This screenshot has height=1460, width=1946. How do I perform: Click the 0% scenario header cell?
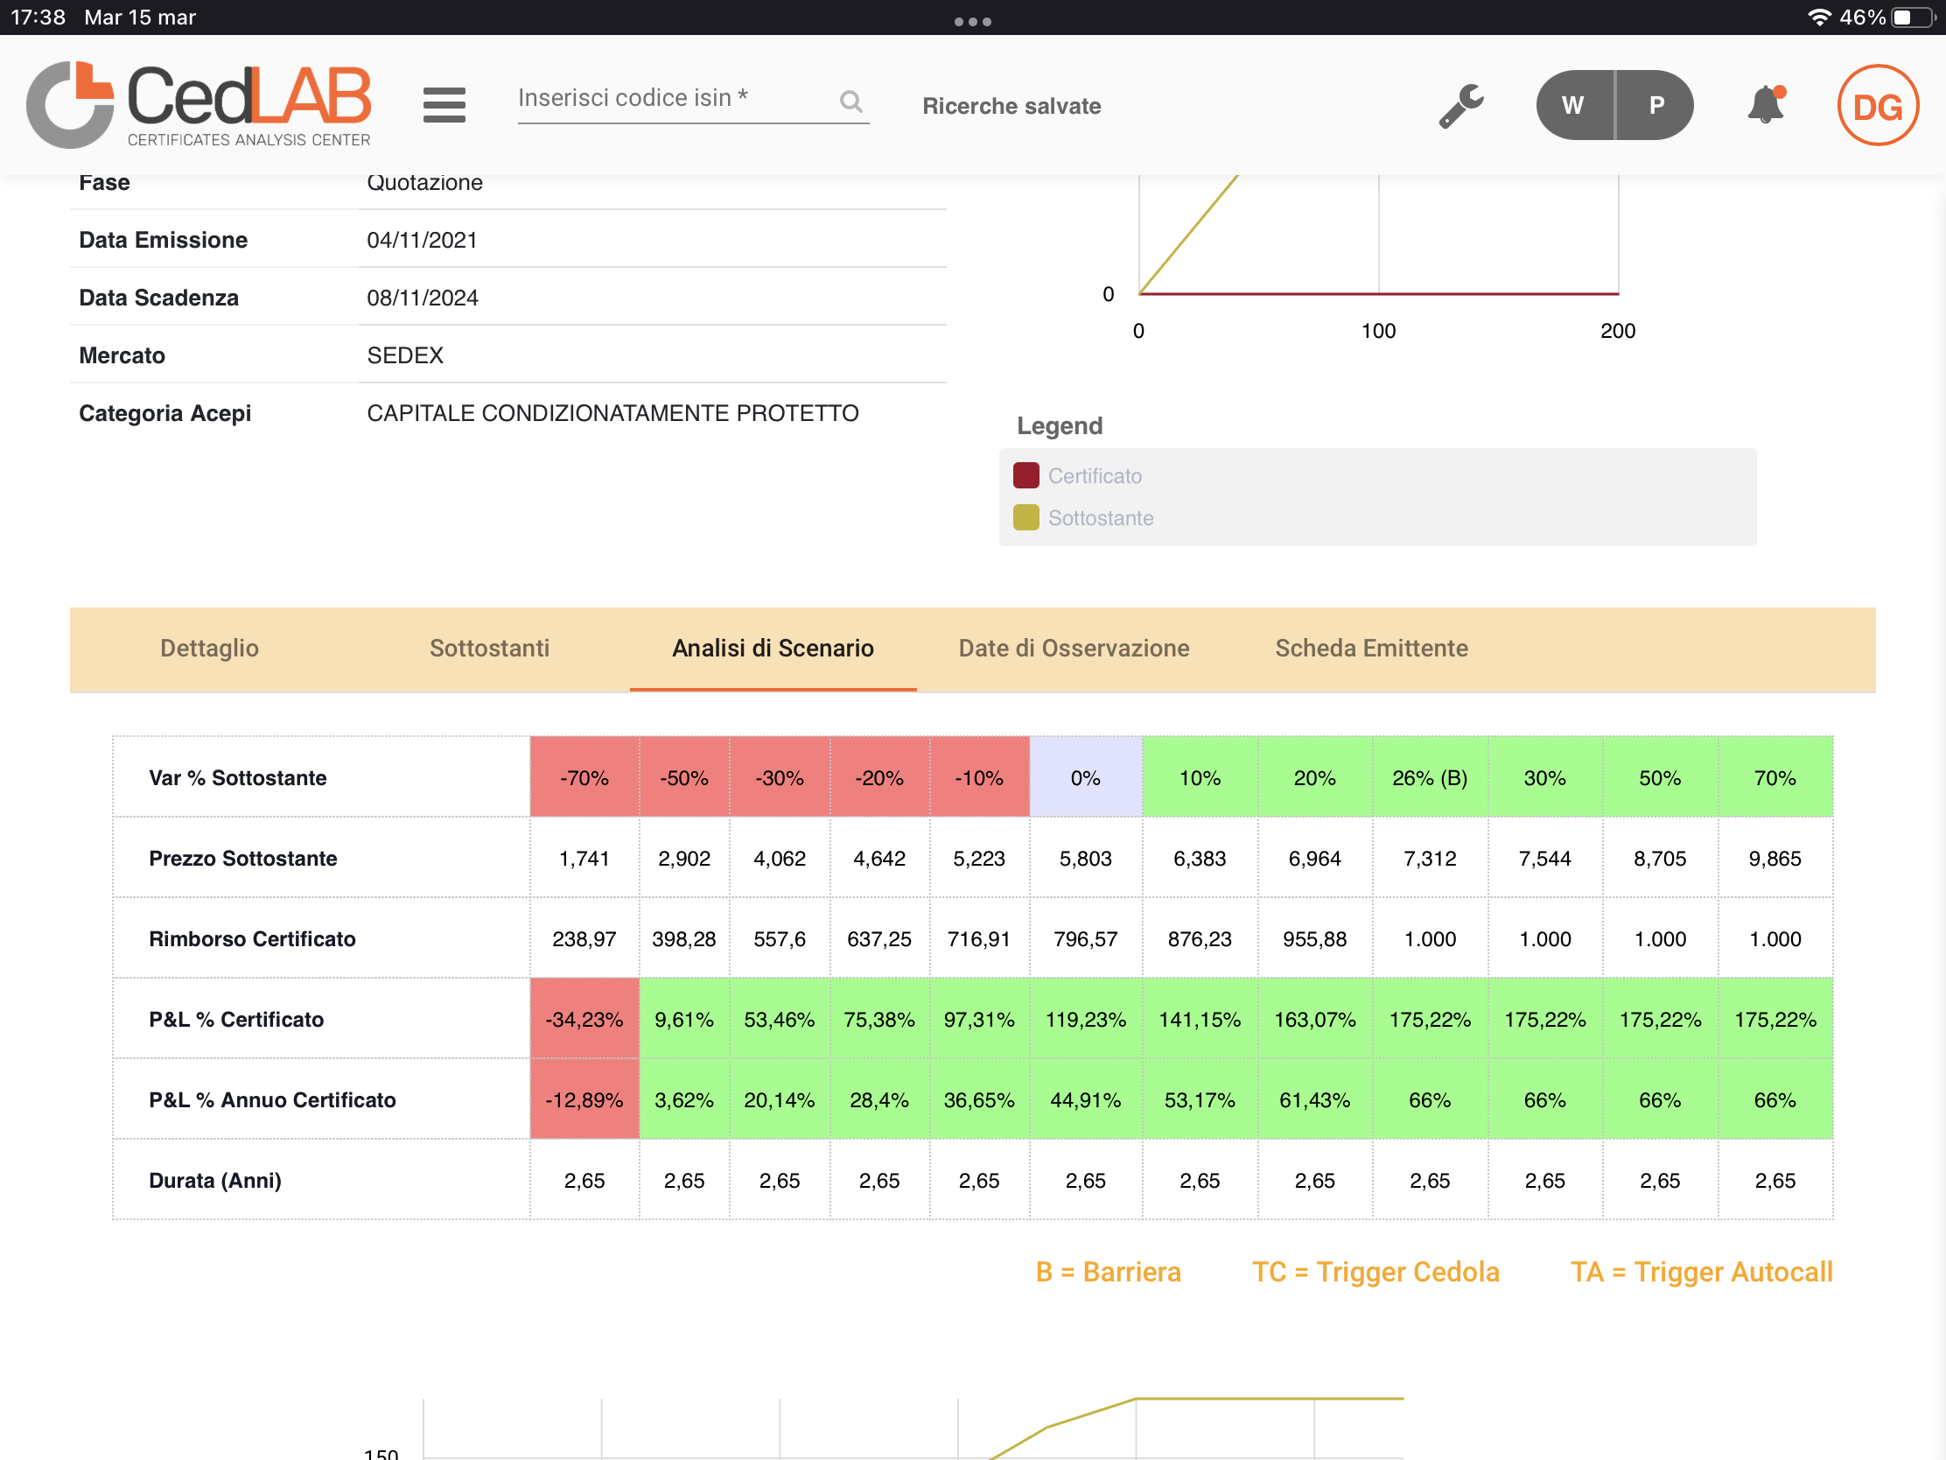click(1086, 778)
